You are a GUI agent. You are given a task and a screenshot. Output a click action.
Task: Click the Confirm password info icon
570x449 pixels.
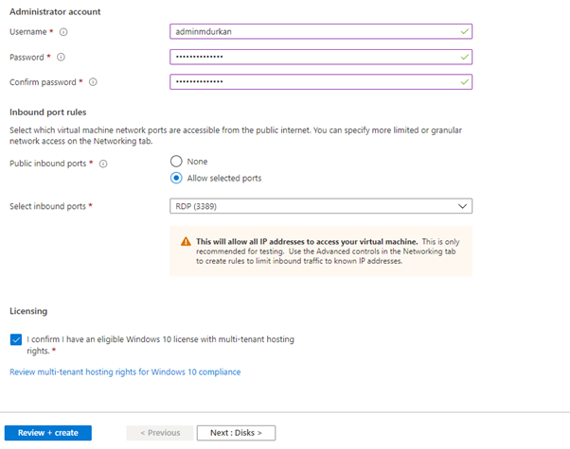94,82
